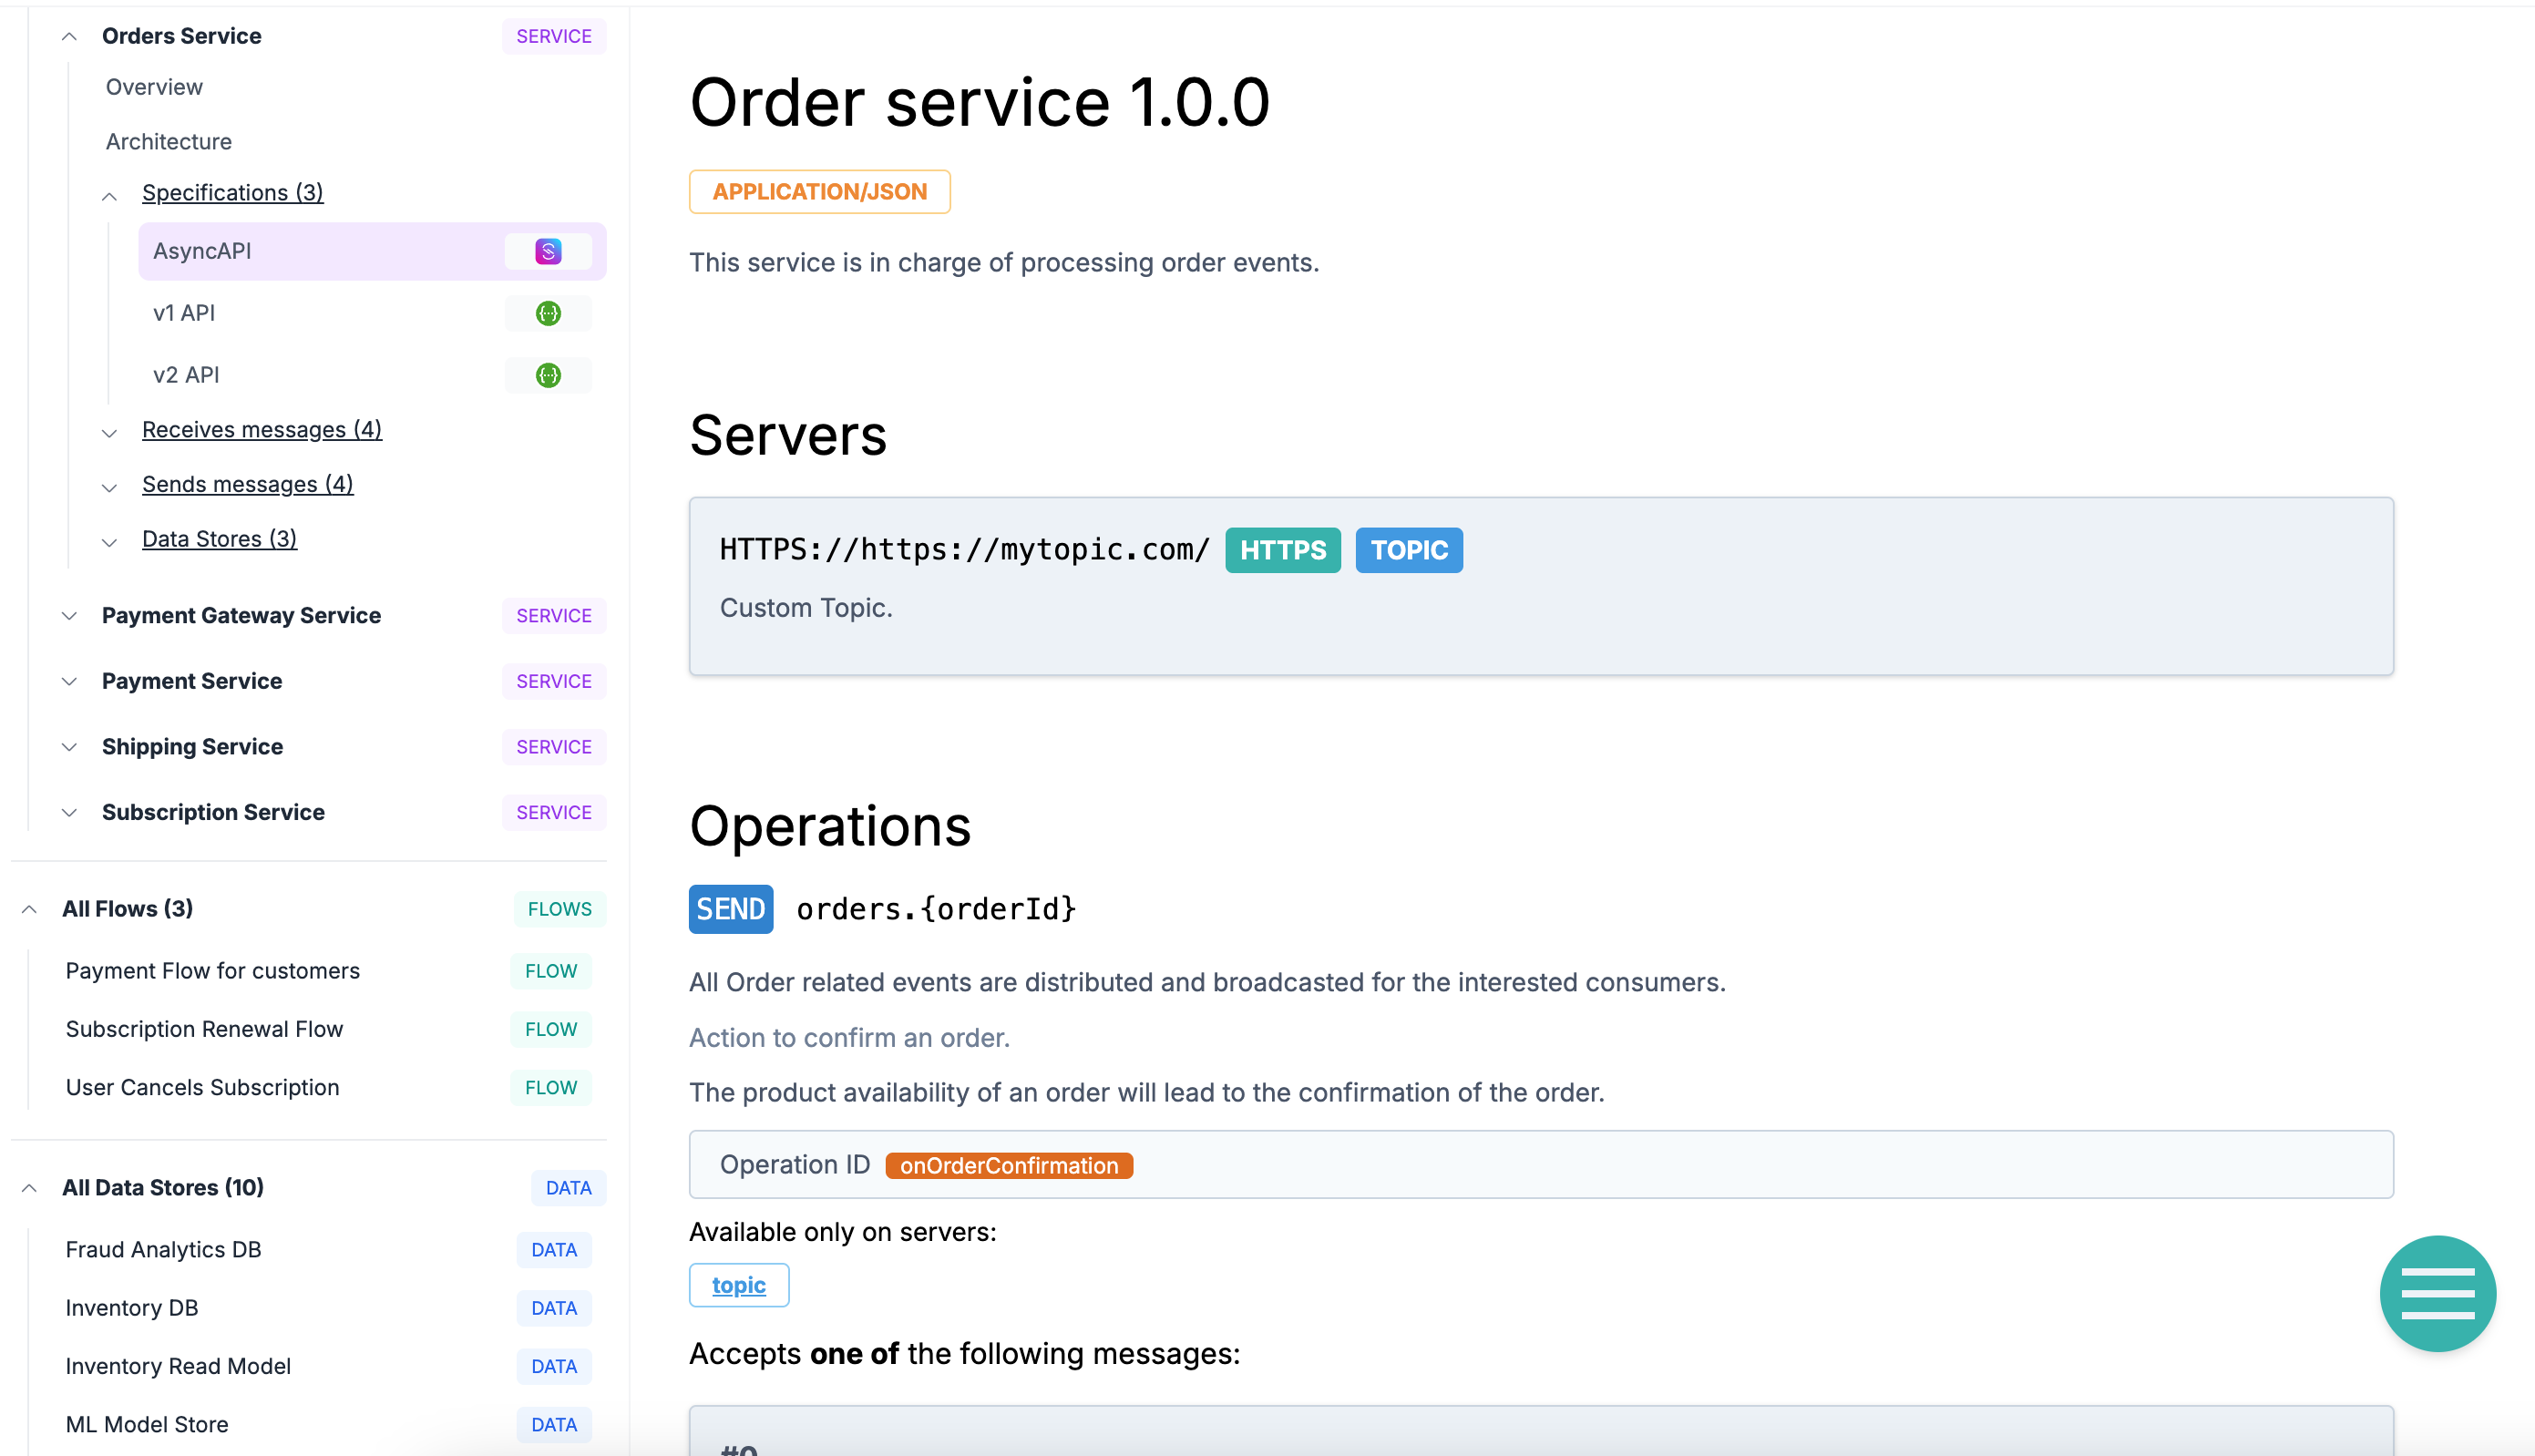The height and width of the screenshot is (1456, 2535).
Task: Collapse the All Flows (3) group
Action: (x=29, y=909)
